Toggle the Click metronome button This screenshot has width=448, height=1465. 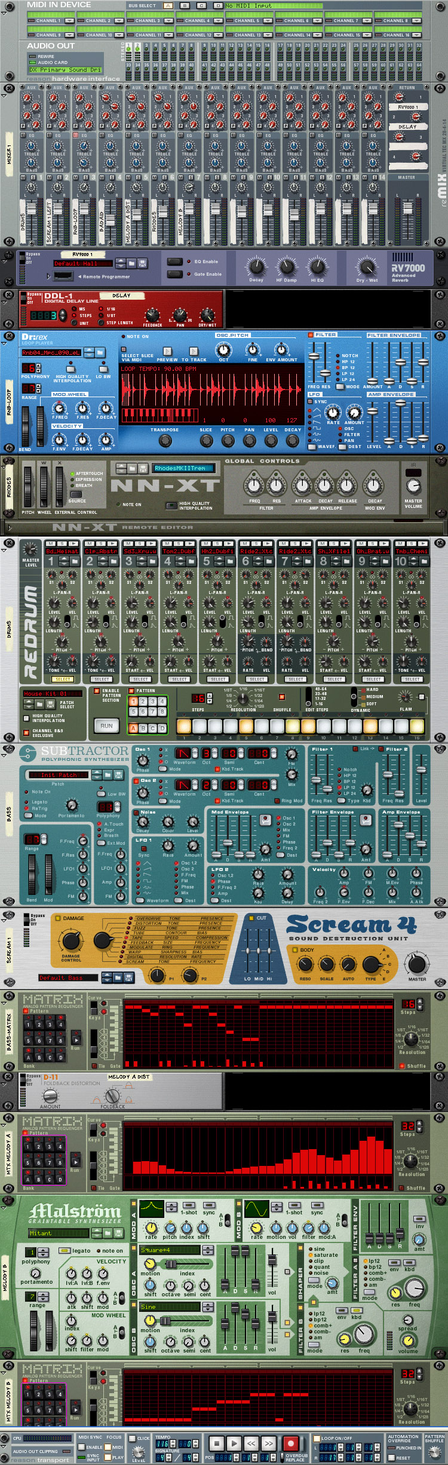(x=133, y=1438)
